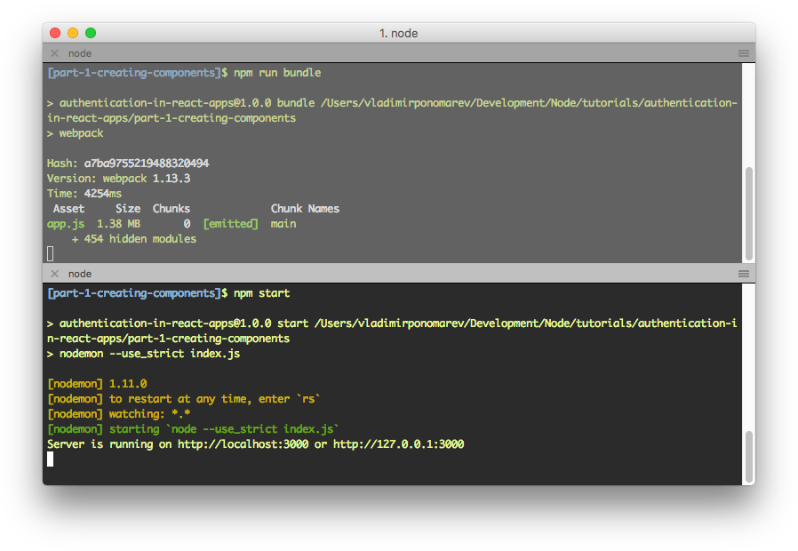
Task: Select the upper pane node title
Action: pos(80,53)
